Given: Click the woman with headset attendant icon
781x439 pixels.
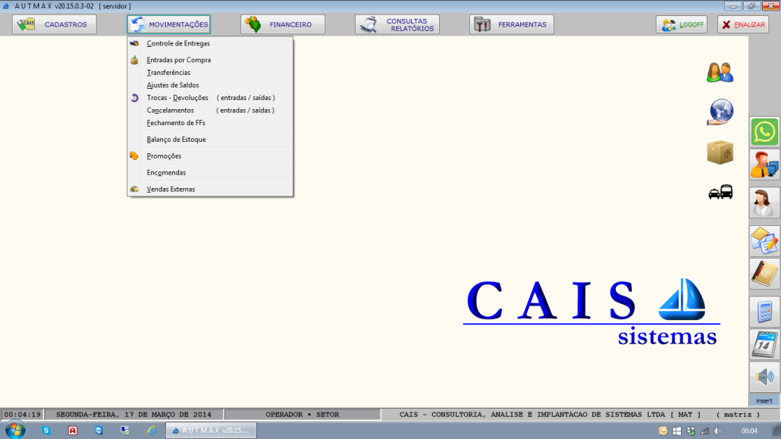Looking at the screenshot, I should (x=764, y=202).
